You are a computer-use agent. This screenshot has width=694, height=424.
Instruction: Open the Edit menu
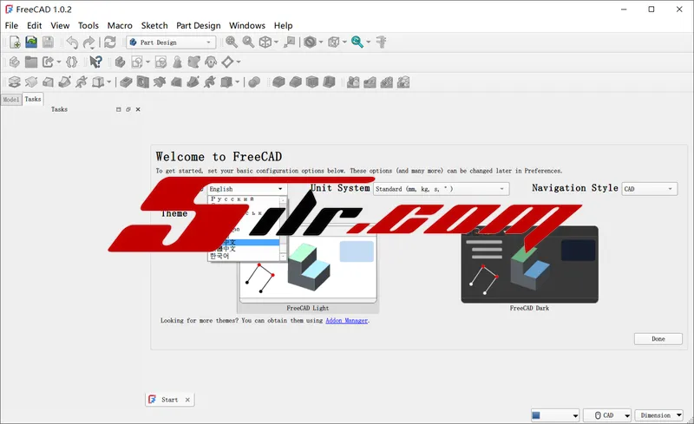[x=34, y=26]
